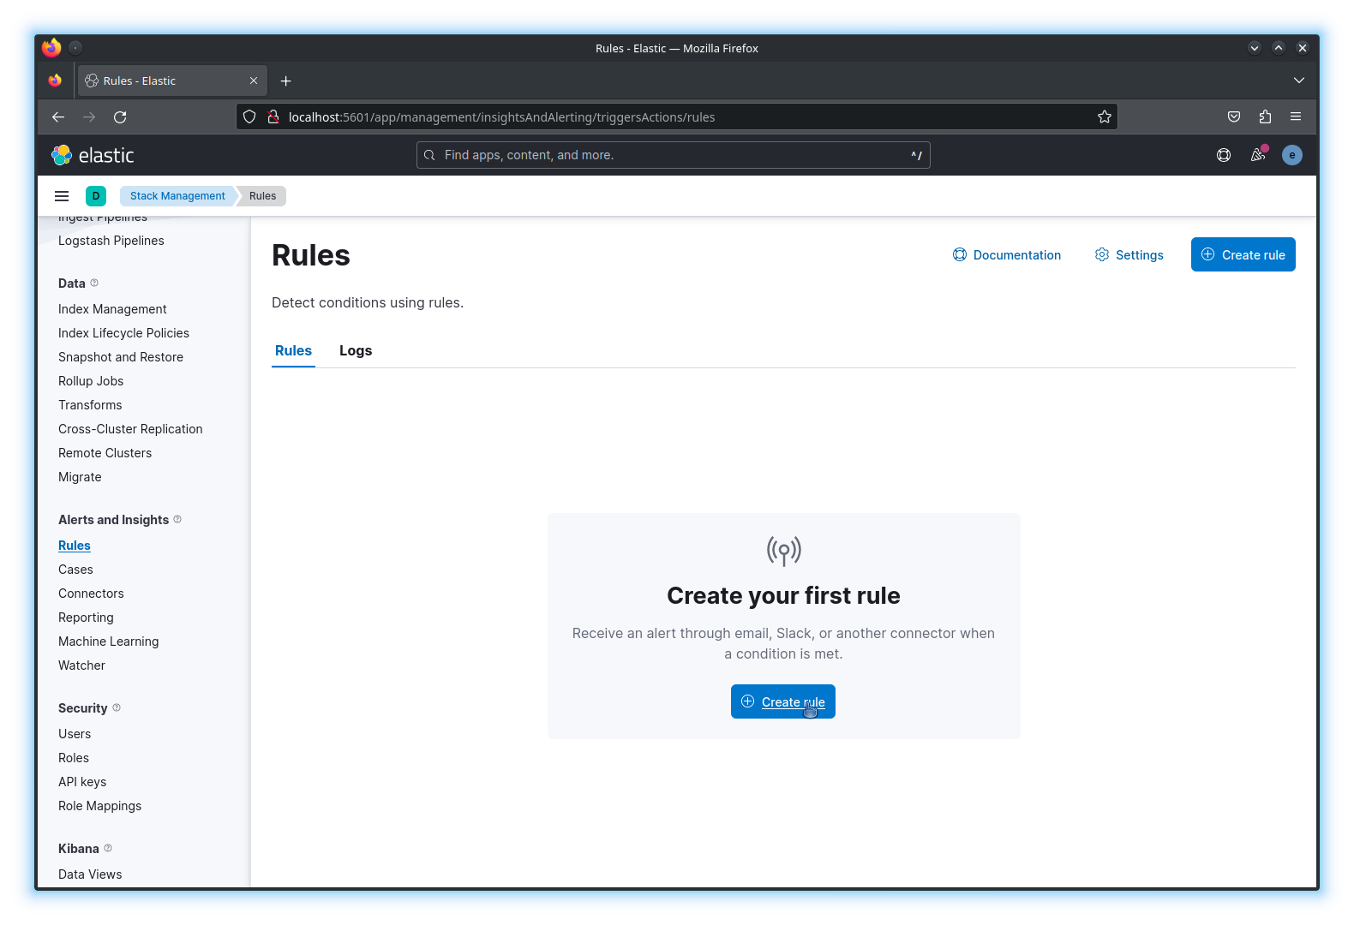The width and height of the screenshot is (1354, 925).
Task: Open Firefox Pocket save icon
Action: (1234, 117)
